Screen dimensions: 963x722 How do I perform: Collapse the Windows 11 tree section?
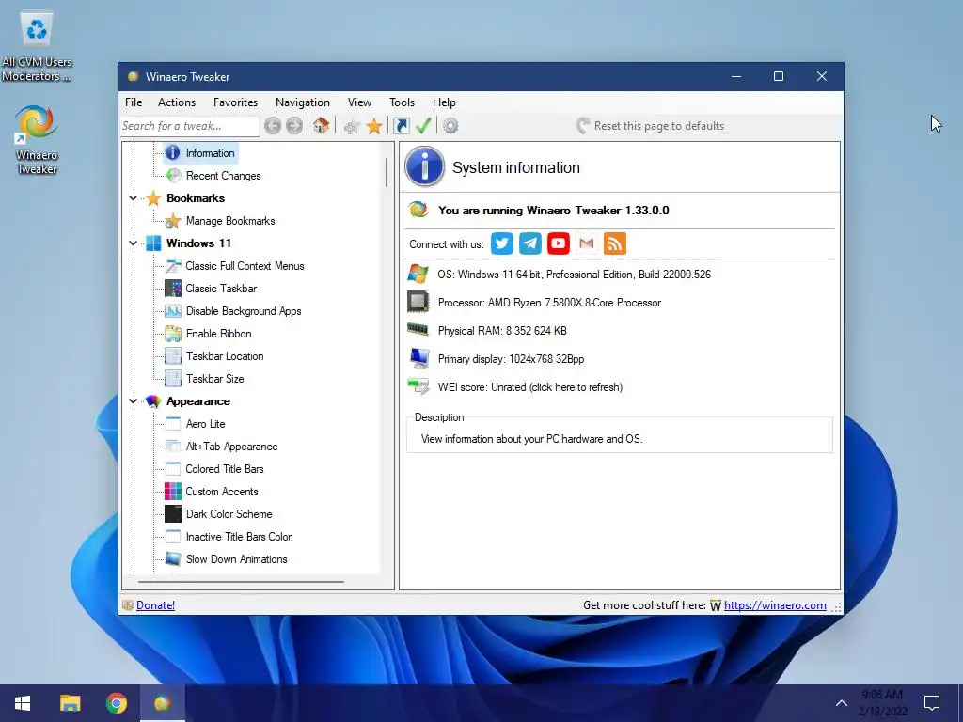[134, 243]
